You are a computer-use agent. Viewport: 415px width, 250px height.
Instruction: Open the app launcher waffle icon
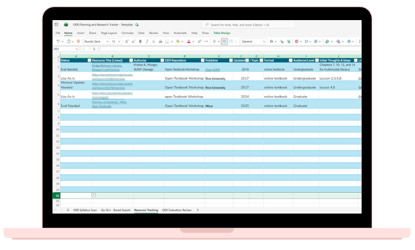tap(57, 24)
